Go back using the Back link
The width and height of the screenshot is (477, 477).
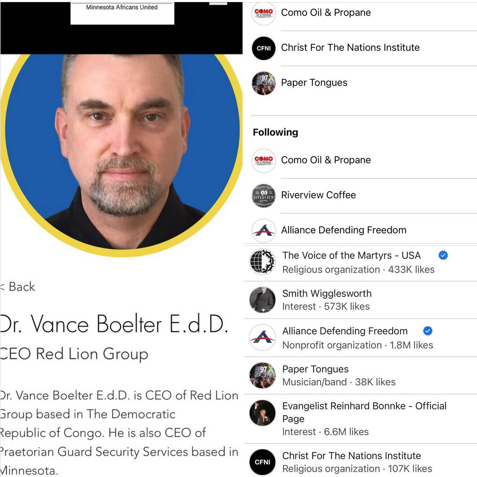(18, 286)
